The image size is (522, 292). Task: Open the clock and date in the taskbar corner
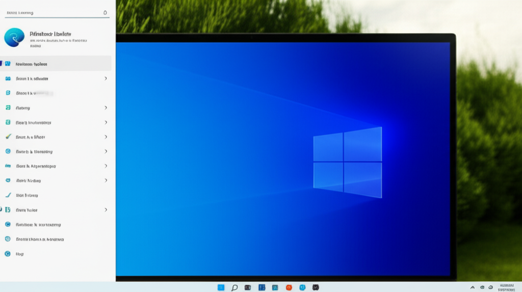pyautogui.click(x=506, y=287)
